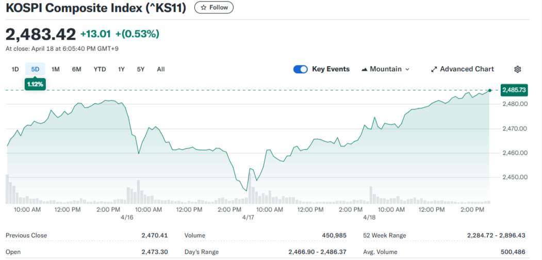
Task: Select the 5Y time range
Action: point(141,69)
